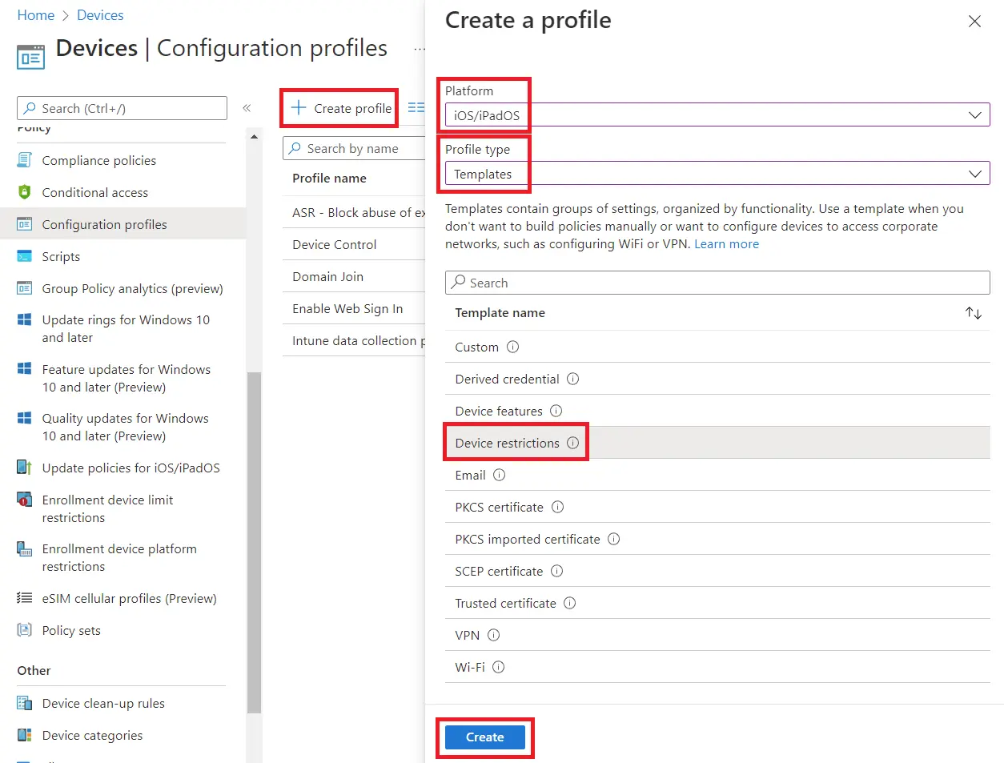Image resolution: width=1004 pixels, height=763 pixels.
Task: Open Compliance policies in sidebar
Action: [98, 160]
